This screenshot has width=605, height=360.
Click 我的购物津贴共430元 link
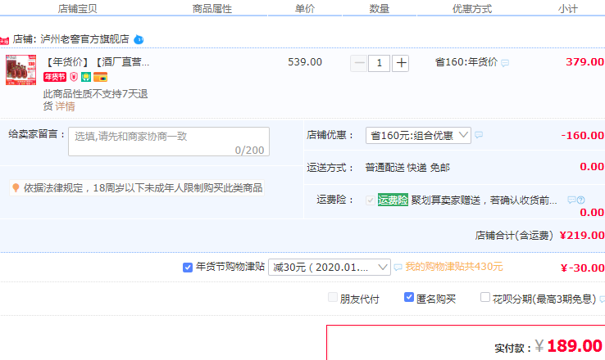(x=454, y=267)
